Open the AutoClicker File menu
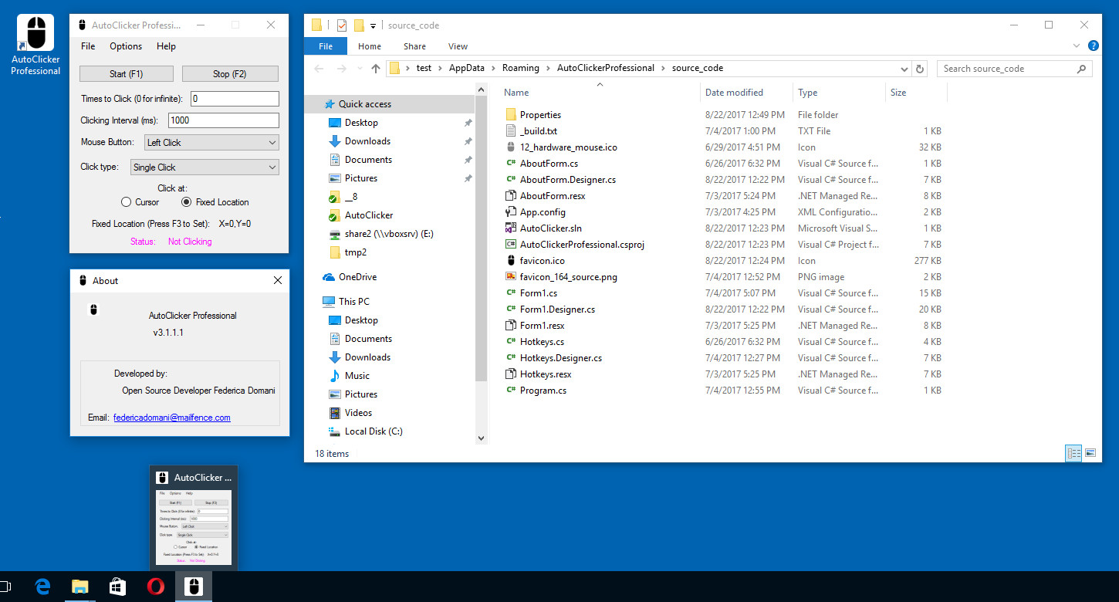Image resolution: width=1119 pixels, height=602 pixels. coord(89,46)
